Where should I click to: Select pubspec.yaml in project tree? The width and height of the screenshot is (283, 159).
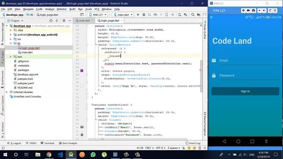click(x=26, y=83)
